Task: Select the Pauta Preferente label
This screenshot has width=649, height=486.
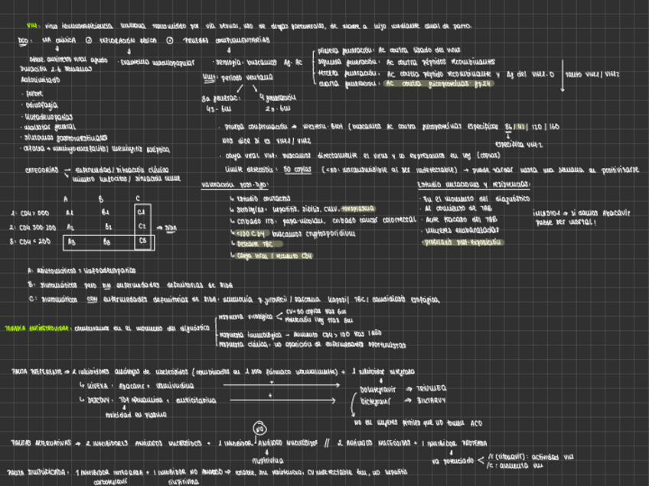Action: (x=37, y=371)
